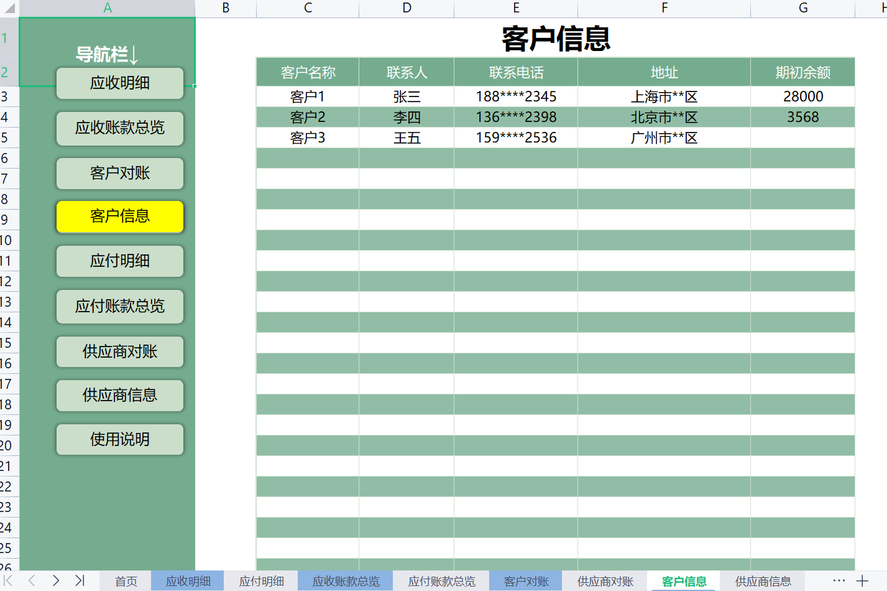Click the 导航栏 label in the sidebar

coord(107,55)
